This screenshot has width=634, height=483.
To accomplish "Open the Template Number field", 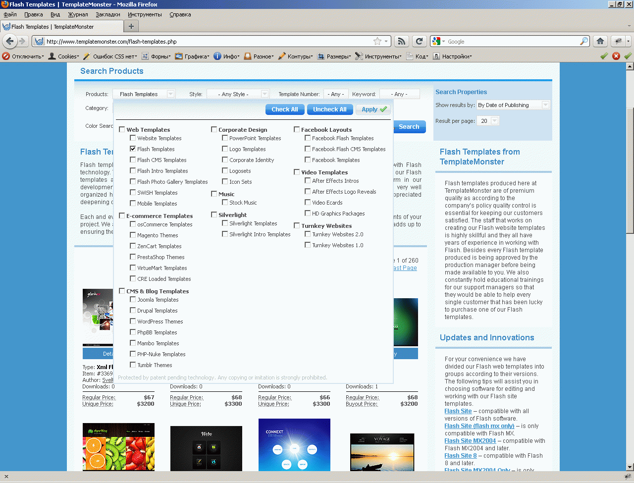I will point(336,94).
